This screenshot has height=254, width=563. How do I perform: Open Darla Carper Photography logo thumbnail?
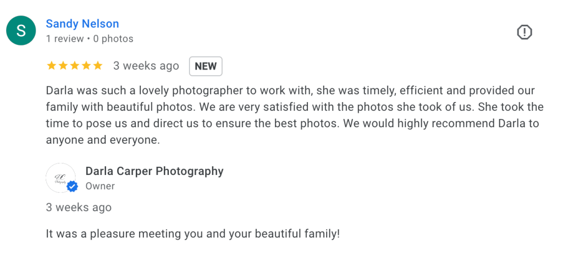(60, 177)
